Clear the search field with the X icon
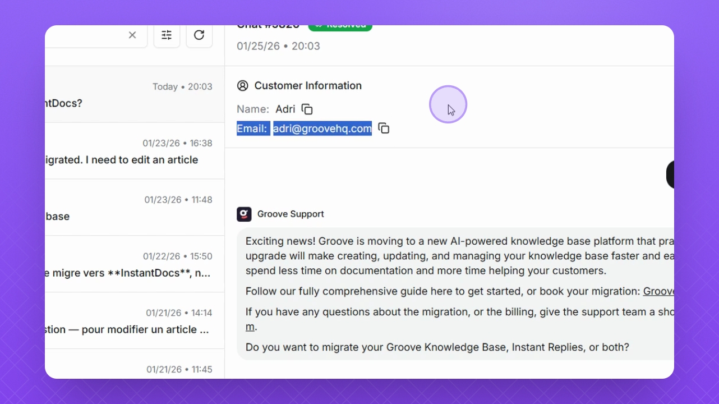The image size is (719, 404). point(132,35)
